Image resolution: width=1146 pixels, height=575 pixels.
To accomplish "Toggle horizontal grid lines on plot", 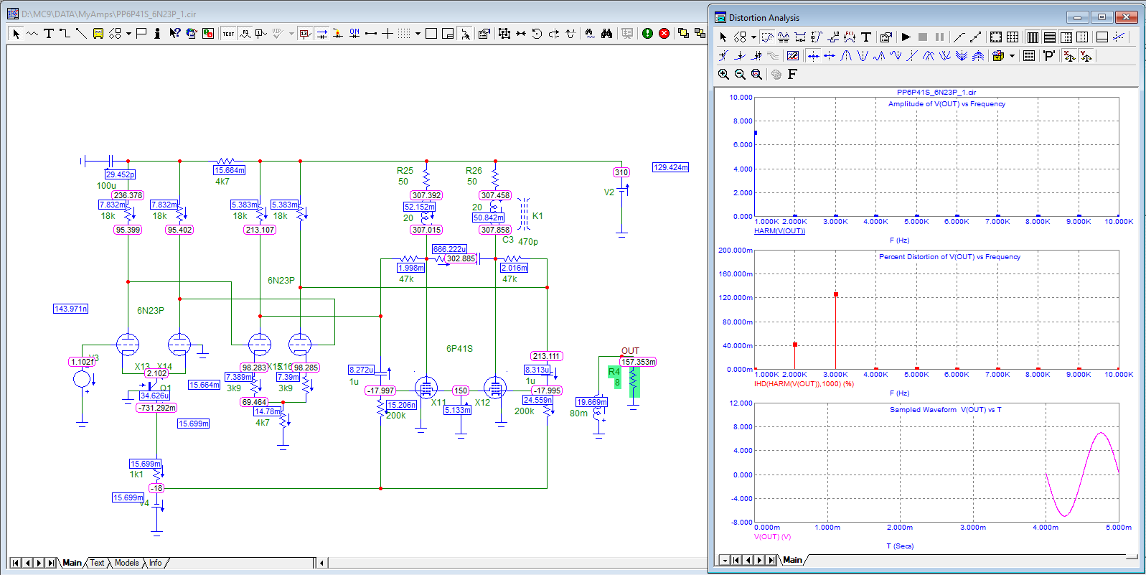I will click(x=1049, y=37).
